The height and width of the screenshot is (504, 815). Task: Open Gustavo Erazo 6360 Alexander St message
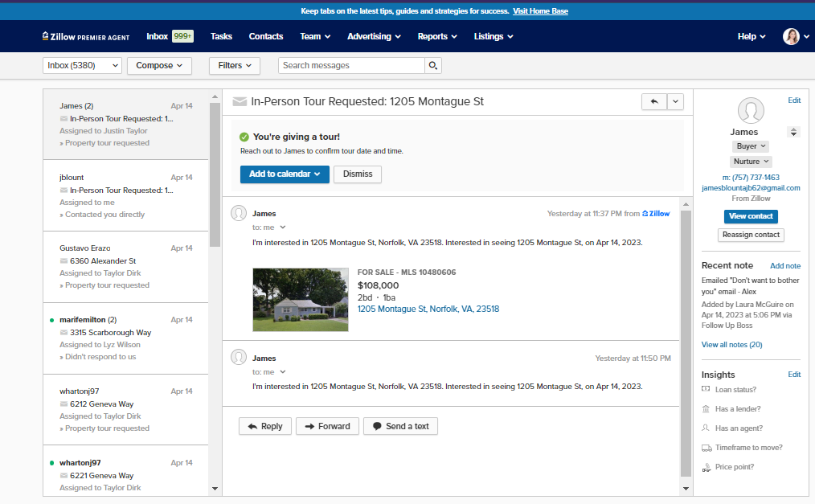[x=125, y=267]
